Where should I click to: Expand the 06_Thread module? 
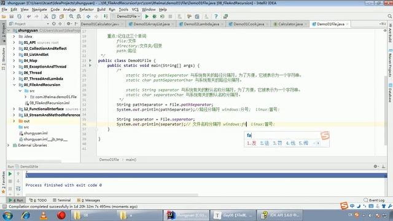(x=14, y=72)
